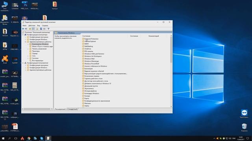Expand the Сеть tree node
The width and height of the screenshot is (252, 141).
pyautogui.click(x=28, y=56)
